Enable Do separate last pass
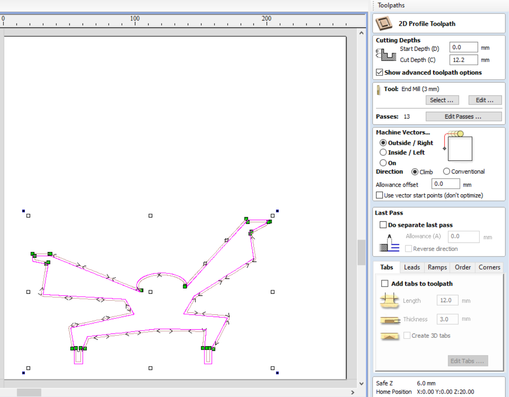509x397 pixels. tap(383, 225)
